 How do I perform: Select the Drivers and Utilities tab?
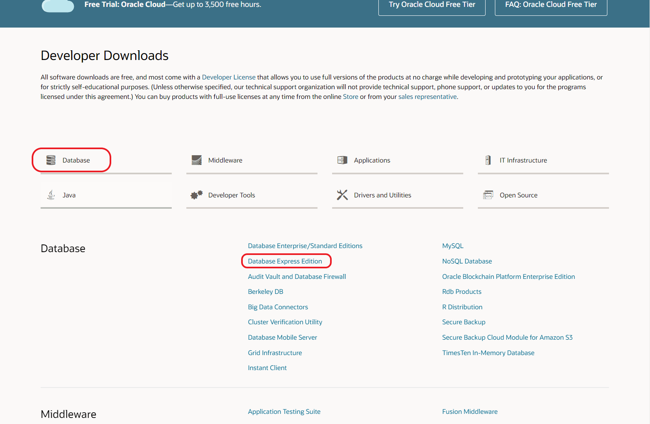click(397, 195)
